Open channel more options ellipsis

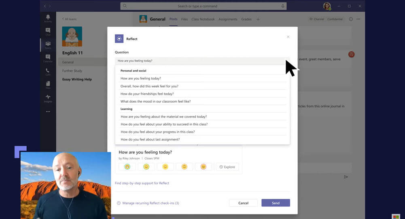(x=358, y=19)
